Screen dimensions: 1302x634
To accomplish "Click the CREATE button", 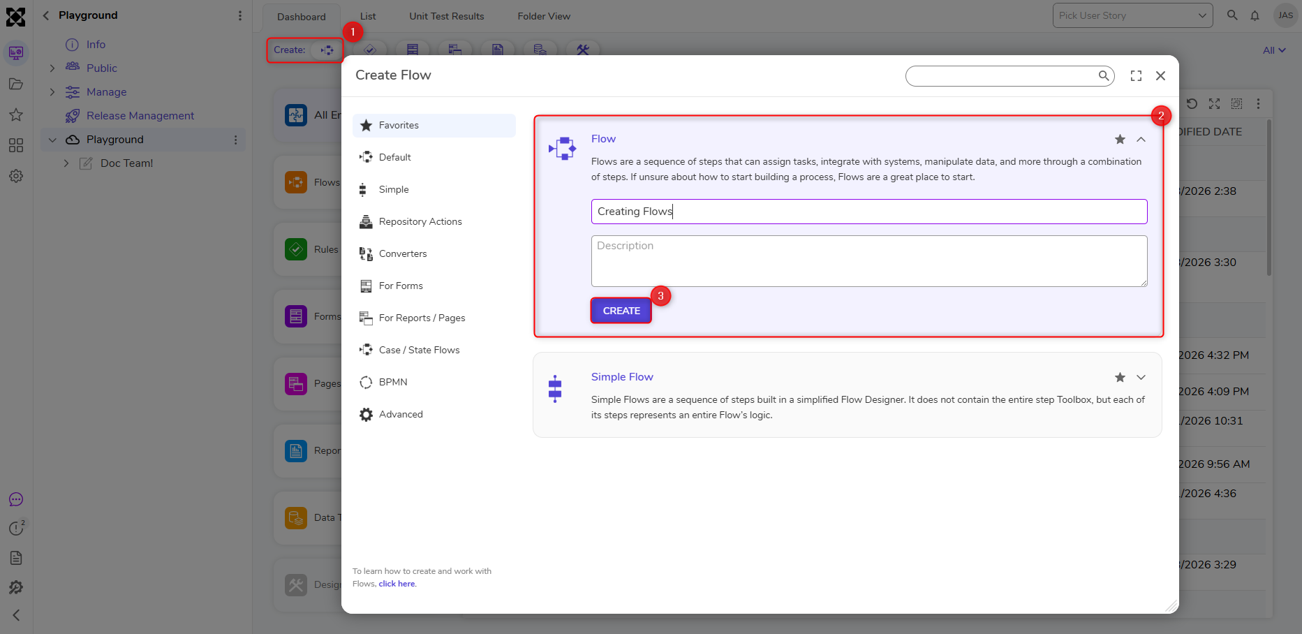I will click(x=621, y=311).
